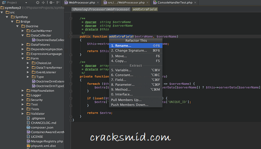This screenshot has height=149, width=261.
Task: Open the Project panel gear settings
Action: (51, 3)
